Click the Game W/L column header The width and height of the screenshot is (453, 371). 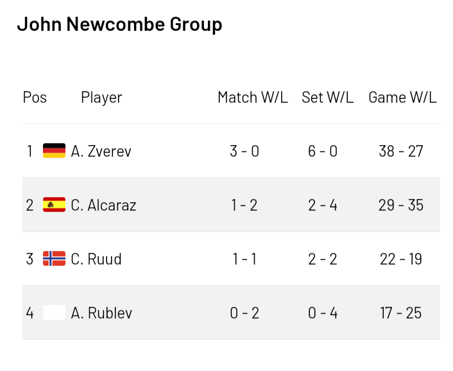click(x=402, y=98)
